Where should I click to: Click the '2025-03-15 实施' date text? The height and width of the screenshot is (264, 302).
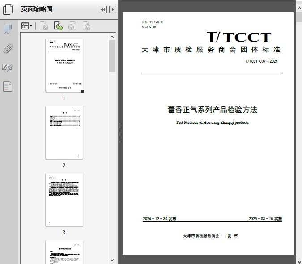tap(265, 219)
